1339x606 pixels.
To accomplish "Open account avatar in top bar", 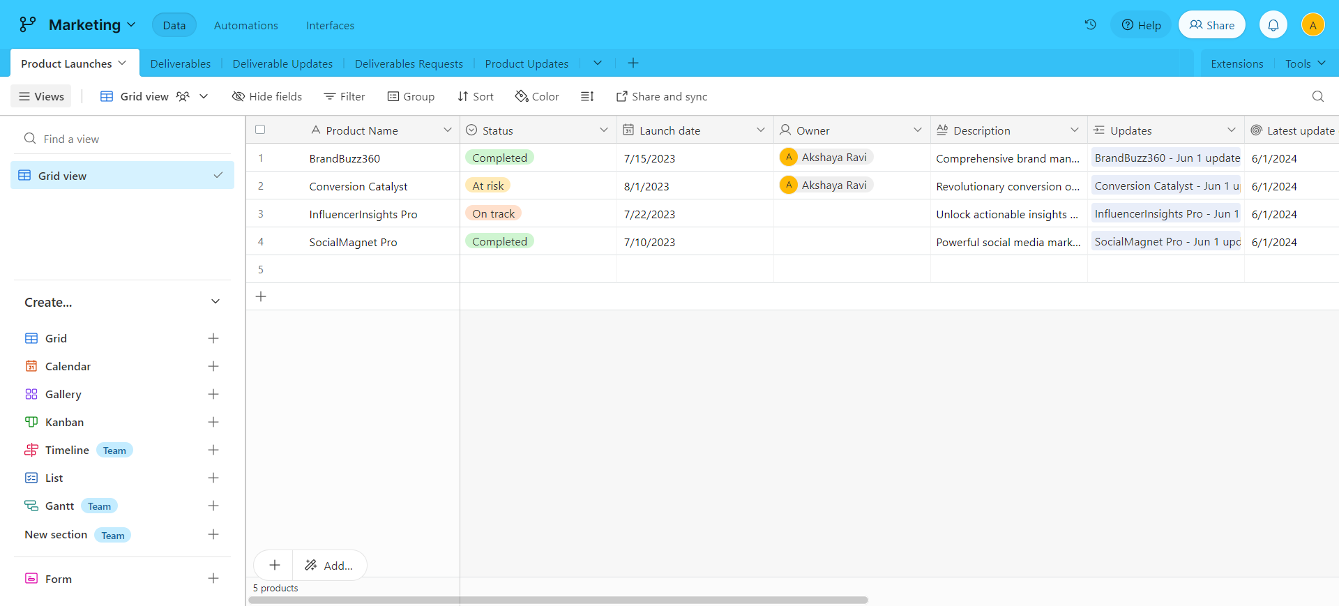I will (x=1312, y=25).
